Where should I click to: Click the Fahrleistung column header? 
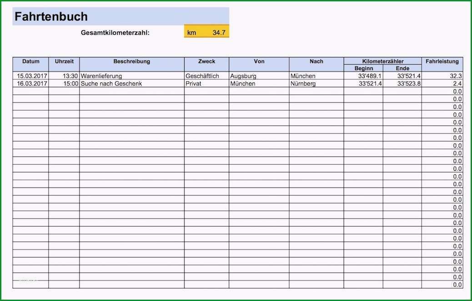442,64
